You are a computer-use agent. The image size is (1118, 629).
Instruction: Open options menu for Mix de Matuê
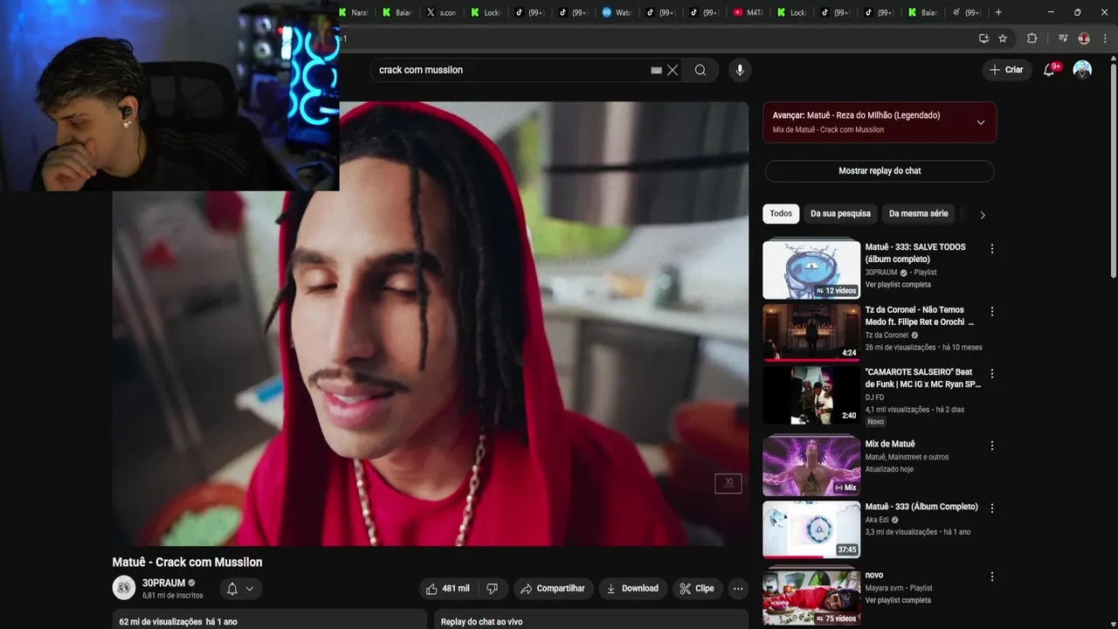991,446
